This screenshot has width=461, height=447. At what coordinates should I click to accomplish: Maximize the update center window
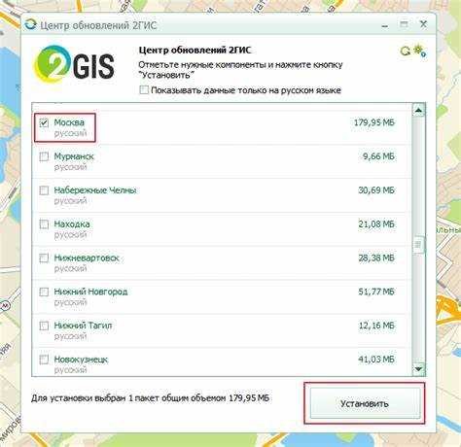[x=404, y=24]
